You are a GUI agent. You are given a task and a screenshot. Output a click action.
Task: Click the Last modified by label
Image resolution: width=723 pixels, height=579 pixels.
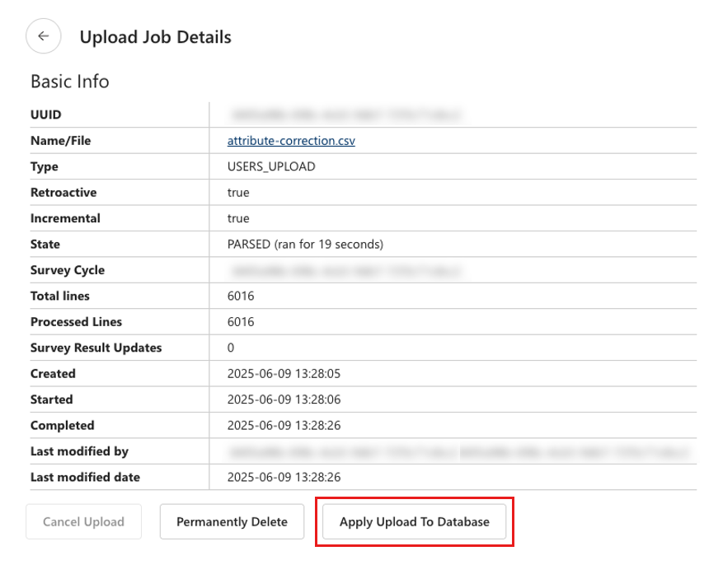pos(79,451)
